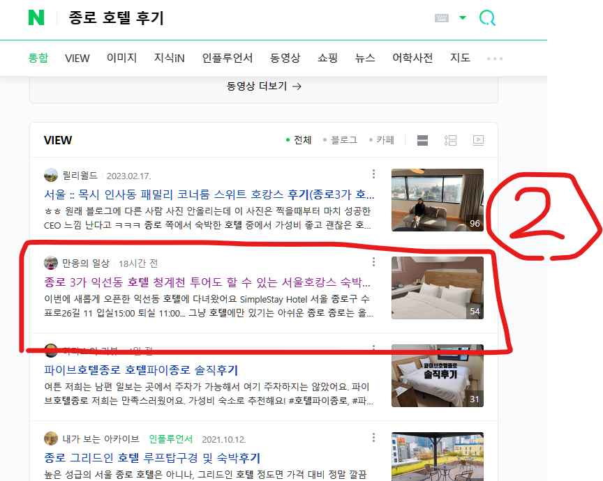Click the snippet text starting ㅎㅎ 원래 블로그에

(x=208, y=217)
